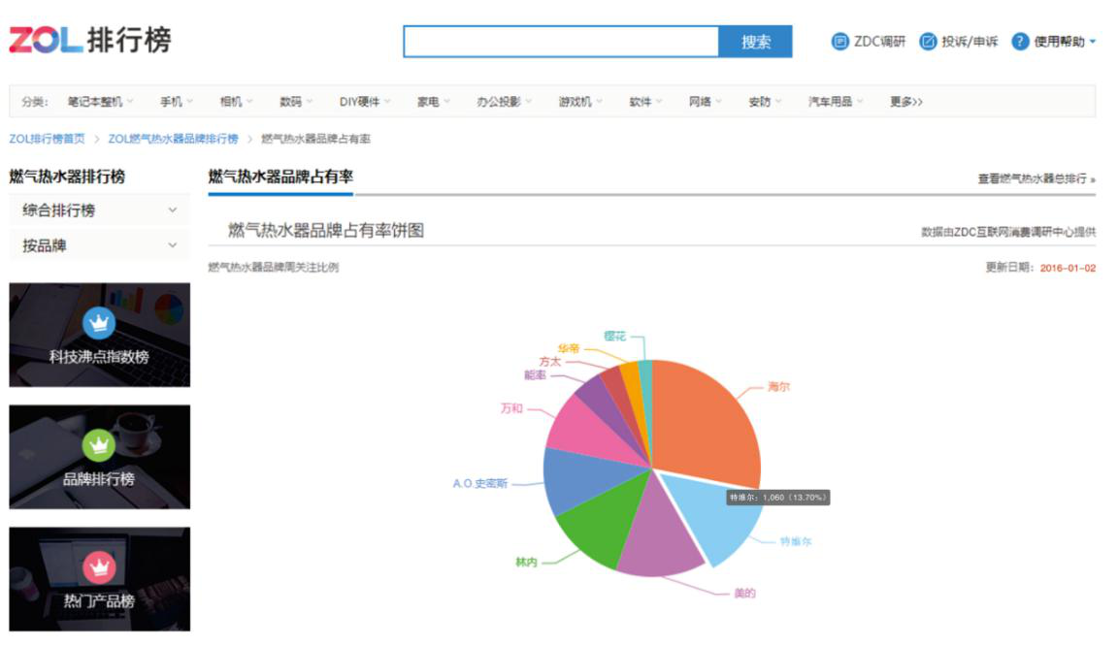
Task: Open the 数码 category dropdown
Action: (x=297, y=102)
